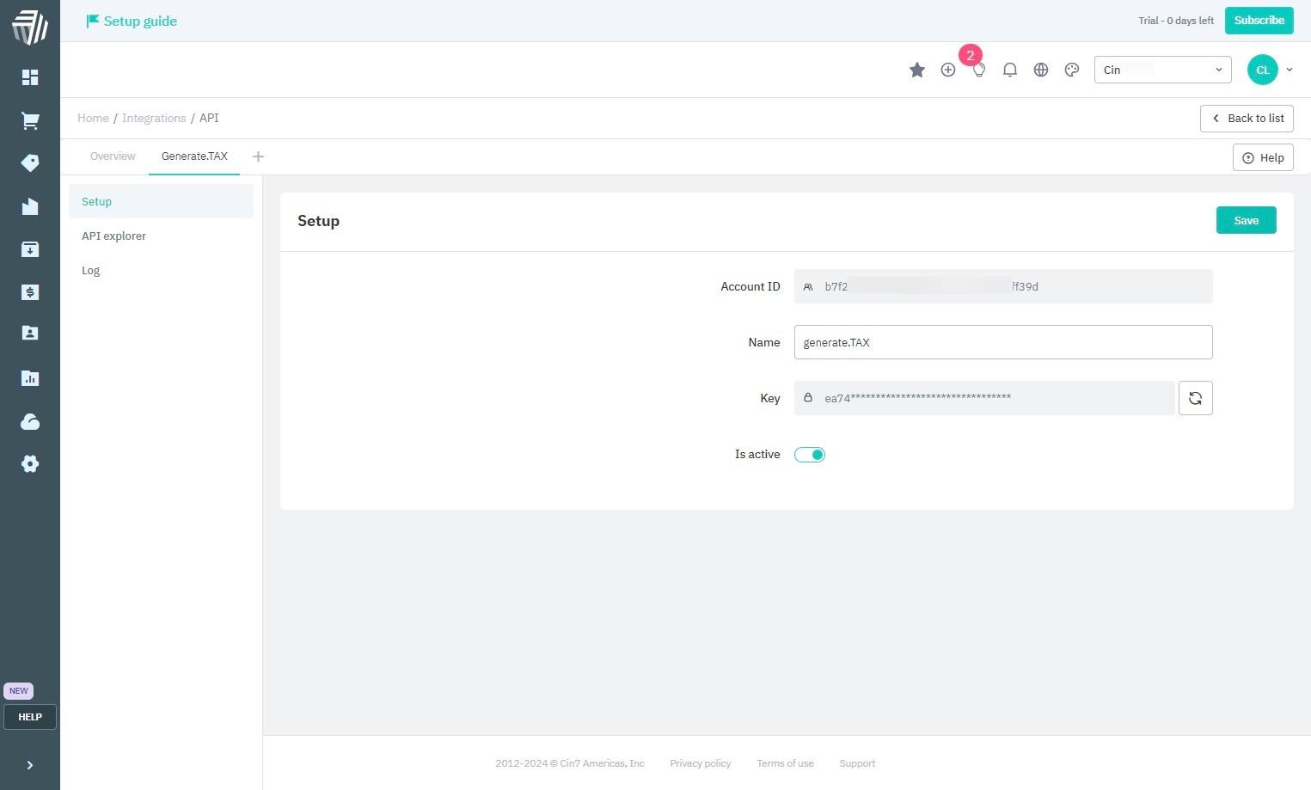Go to Home breadcrumb
1311x790 pixels.
click(93, 118)
